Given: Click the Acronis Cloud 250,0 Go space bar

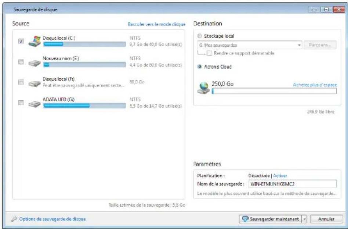Looking at the screenshot, I should point(274,91).
